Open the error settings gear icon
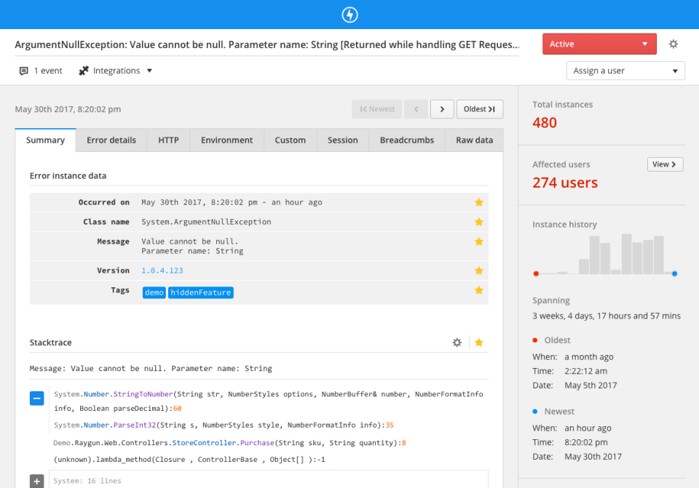The height and width of the screenshot is (488, 699). pyautogui.click(x=673, y=44)
